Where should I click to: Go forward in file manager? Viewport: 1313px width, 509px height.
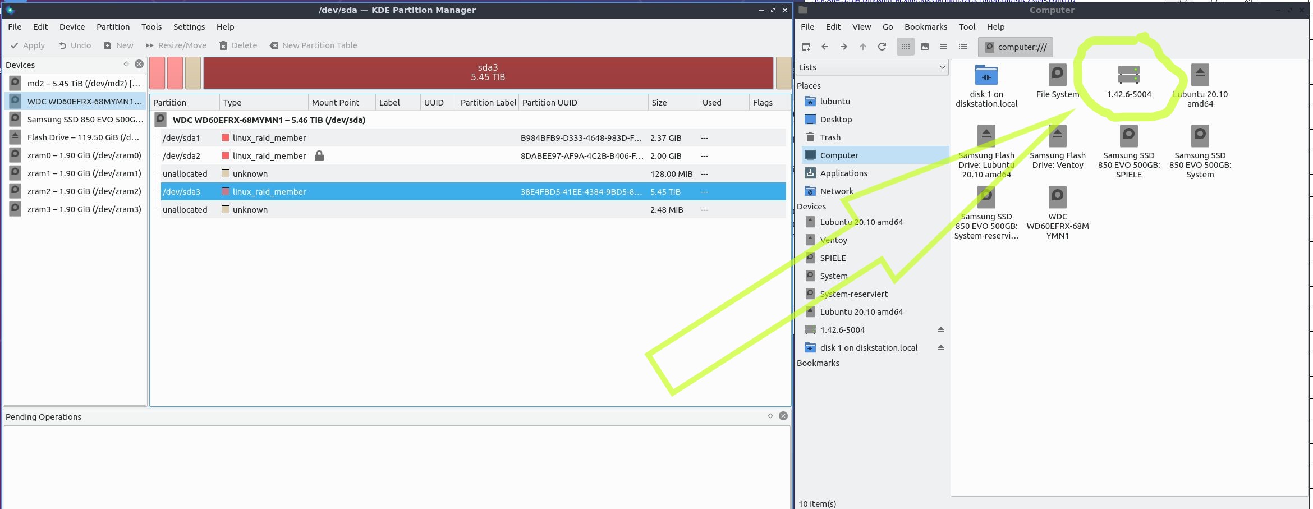point(844,47)
